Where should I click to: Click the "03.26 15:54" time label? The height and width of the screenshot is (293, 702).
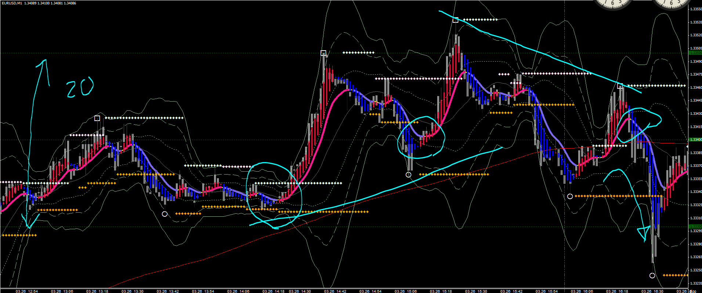coord(547,291)
